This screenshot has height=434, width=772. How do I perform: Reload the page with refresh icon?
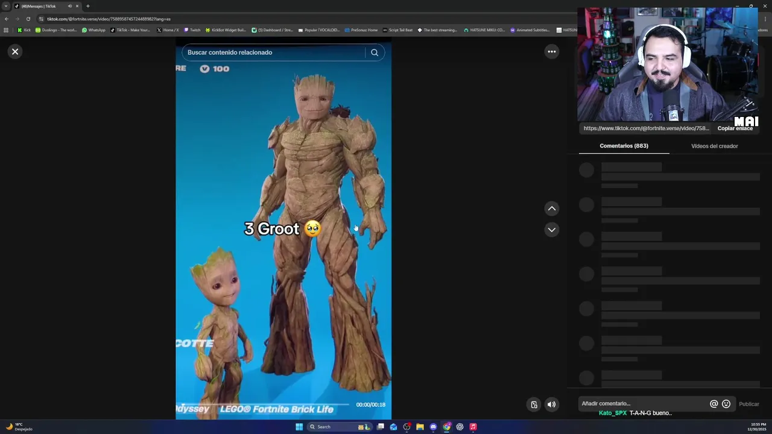pyautogui.click(x=28, y=19)
